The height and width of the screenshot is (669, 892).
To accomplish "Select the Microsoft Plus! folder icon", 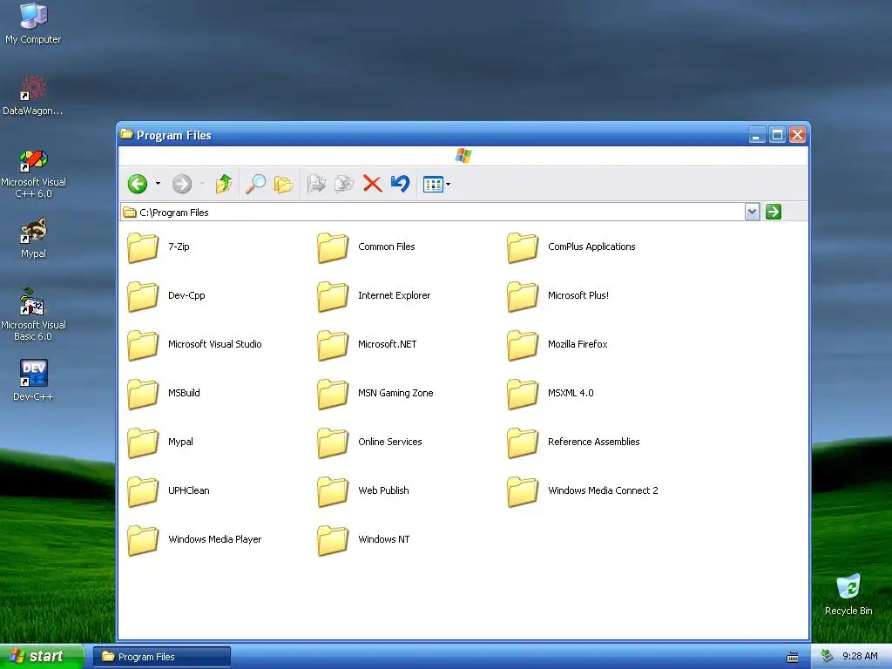I will pyautogui.click(x=523, y=296).
